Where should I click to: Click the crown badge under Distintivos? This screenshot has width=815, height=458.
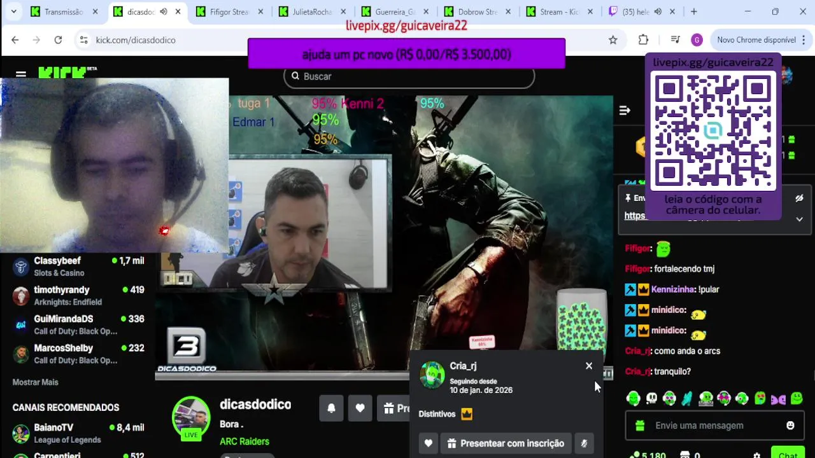[467, 413]
